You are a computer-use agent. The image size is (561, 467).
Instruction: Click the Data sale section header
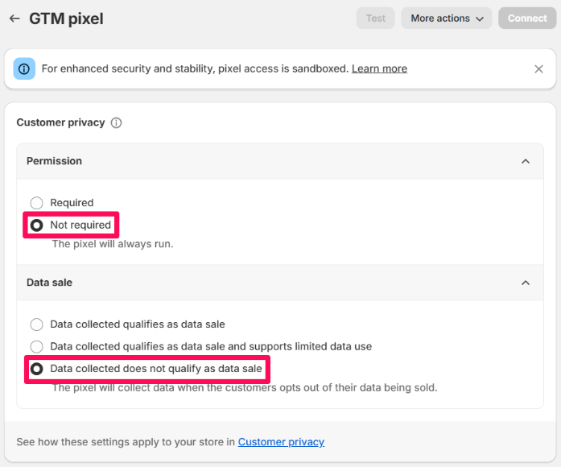(280, 283)
